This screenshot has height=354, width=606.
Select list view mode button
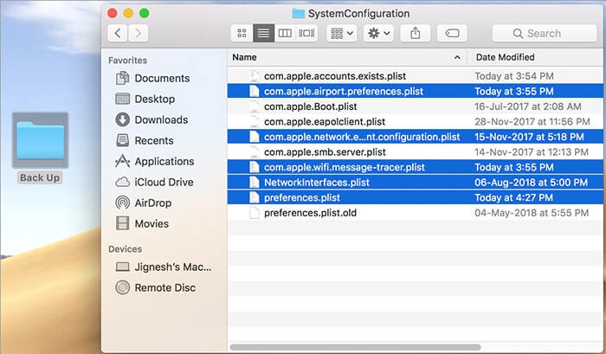(263, 33)
